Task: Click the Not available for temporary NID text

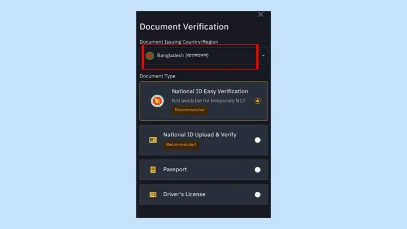Action: [208, 101]
